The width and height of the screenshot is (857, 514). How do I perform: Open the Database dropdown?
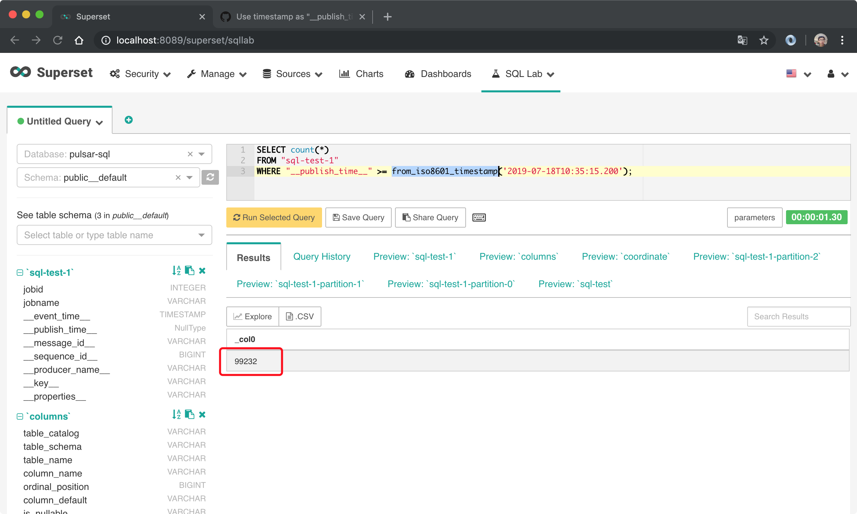point(201,154)
